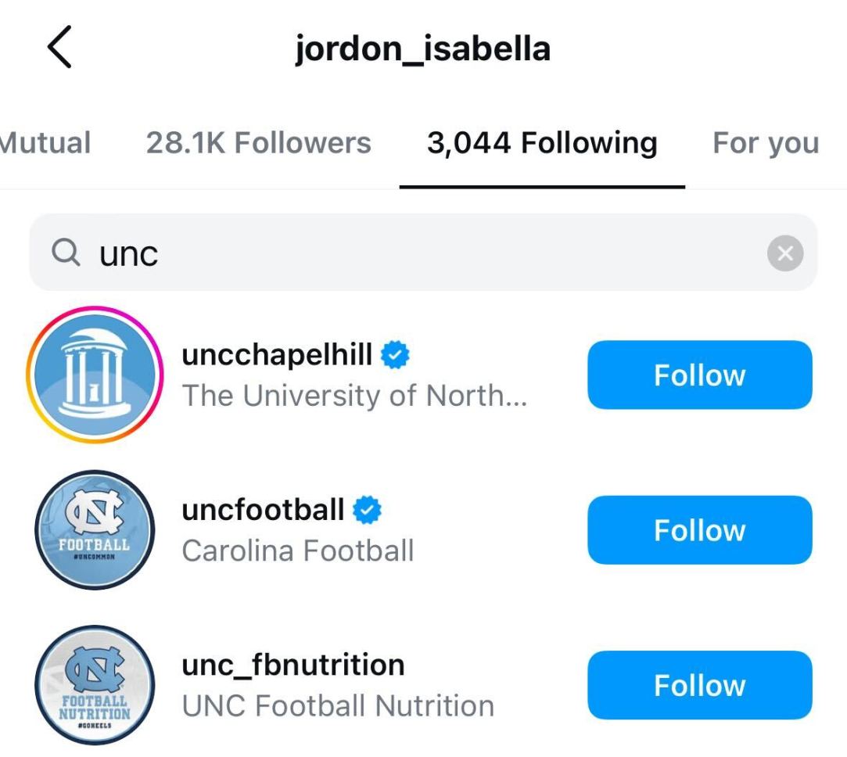Switch to the 28.1K Followers tab
This screenshot has height=757, width=847.
pos(258,143)
